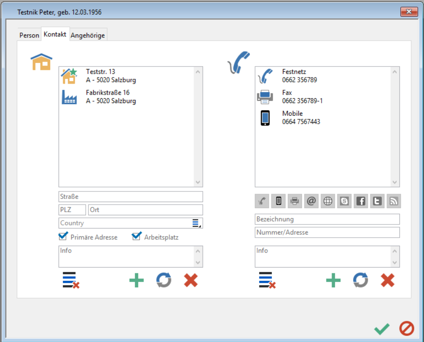Select the RSS feed contact type icon
This screenshot has height=342, width=424.
click(394, 201)
